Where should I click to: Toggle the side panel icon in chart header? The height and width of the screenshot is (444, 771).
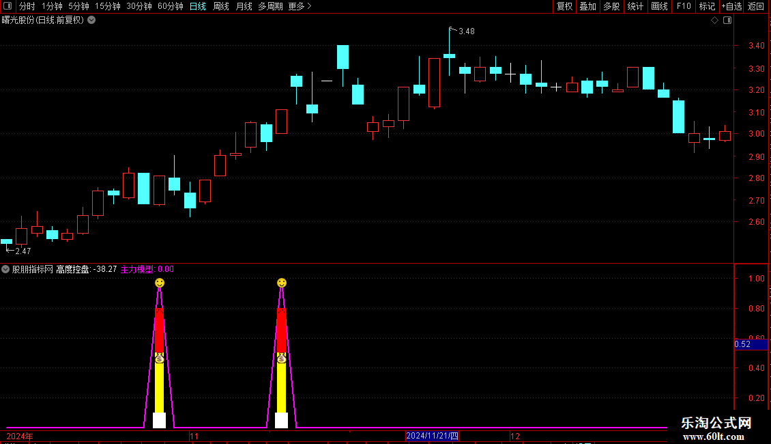click(x=727, y=20)
